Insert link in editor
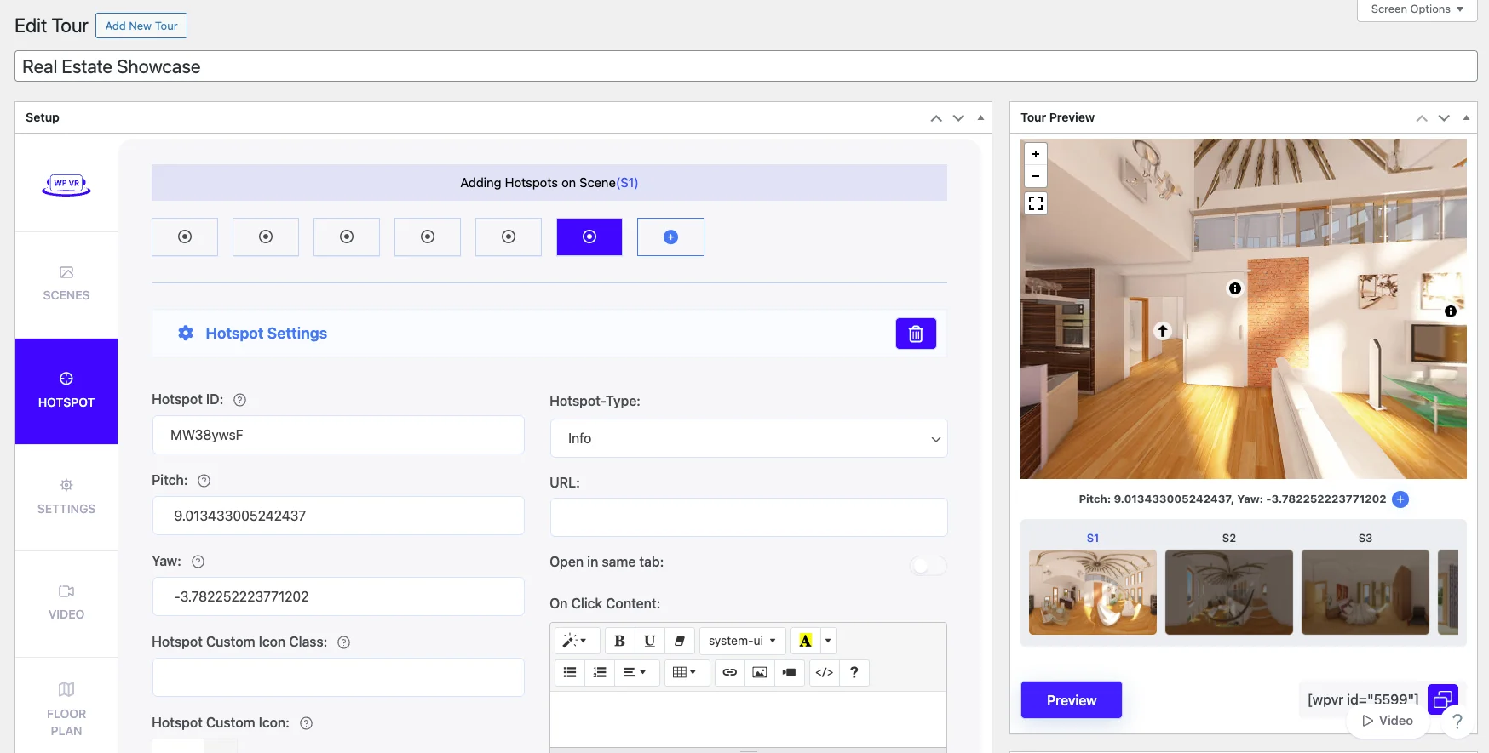 [730, 672]
